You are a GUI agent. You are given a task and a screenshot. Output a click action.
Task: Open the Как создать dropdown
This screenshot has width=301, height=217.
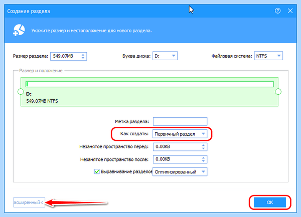(180, 134)
